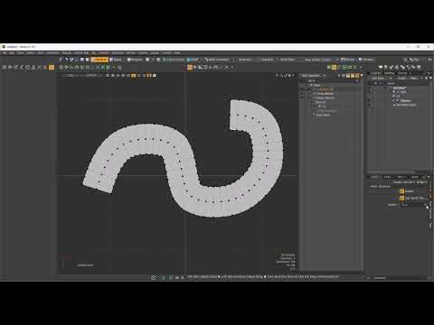
Task: Switch to the Shading tab
Action: point(389,73)
